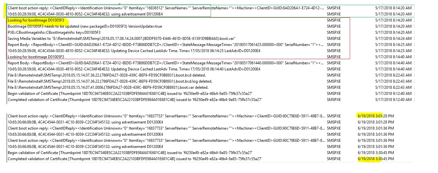Screen dimensions: 438x173
Task: Click 'Begin validation of Certificate' entry at 3:30:45 PM
Action: [x=130, y=153]
